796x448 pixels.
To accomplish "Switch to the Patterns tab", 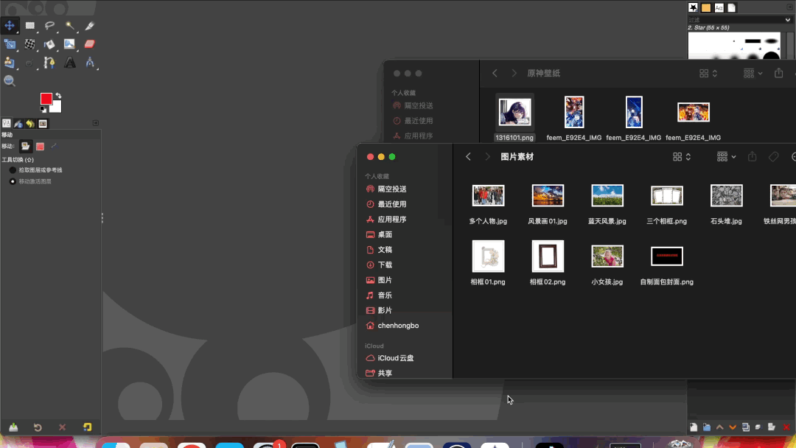I will click(x=706, y=7).
